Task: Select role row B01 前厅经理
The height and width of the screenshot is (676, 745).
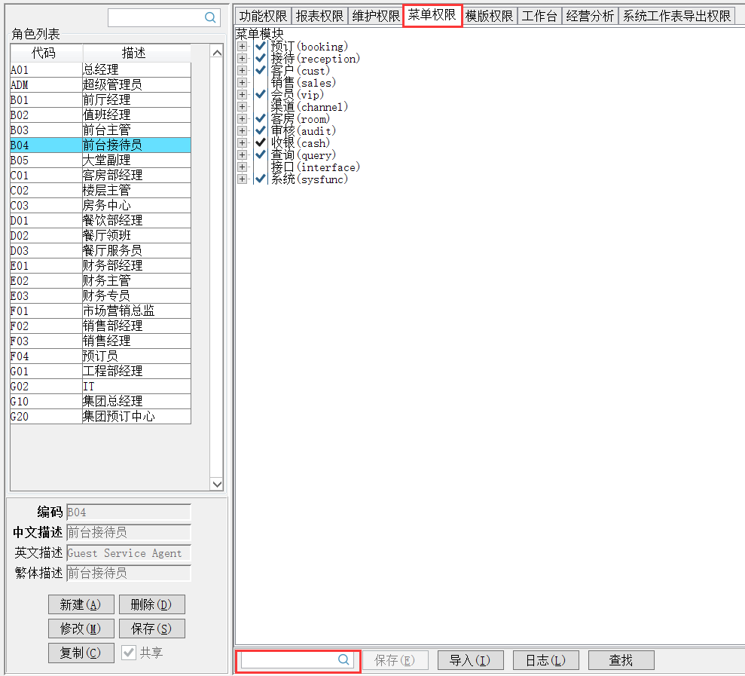Action: 101,99
